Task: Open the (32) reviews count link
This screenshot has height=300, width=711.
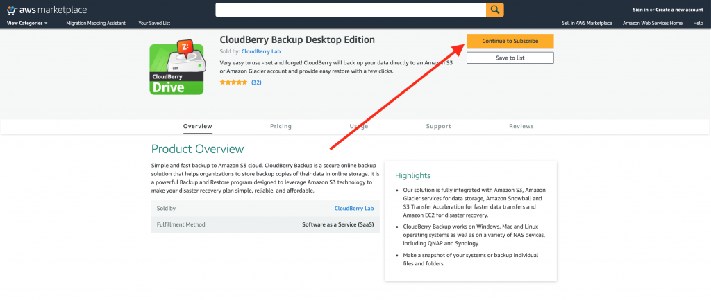Action: tap(256, 82)
